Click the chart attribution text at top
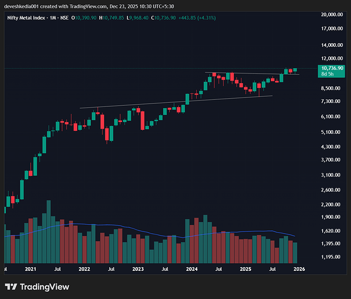351x299 pixels. (89, 7)
